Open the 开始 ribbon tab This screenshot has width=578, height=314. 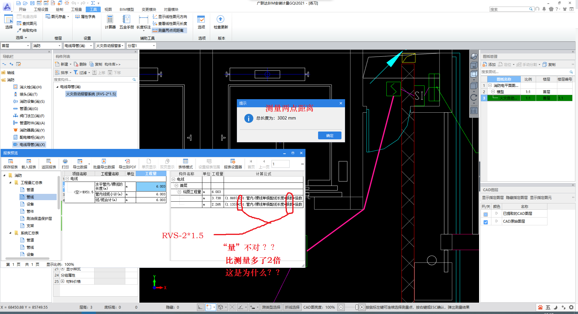coord(22,9)
